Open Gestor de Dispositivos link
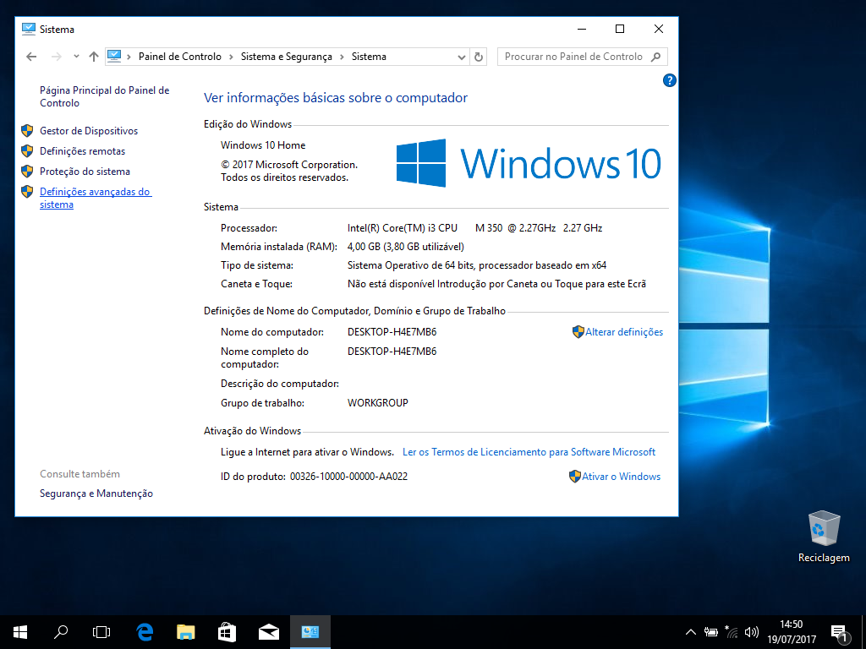This screenshot has width=866, height=649. click(x=89, y=131)
